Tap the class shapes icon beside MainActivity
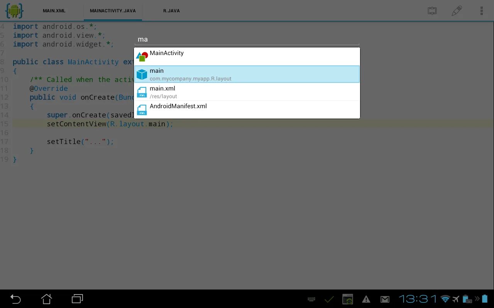Image resolution: width=494 pixels, height=308 pixels. coord(142,57)
